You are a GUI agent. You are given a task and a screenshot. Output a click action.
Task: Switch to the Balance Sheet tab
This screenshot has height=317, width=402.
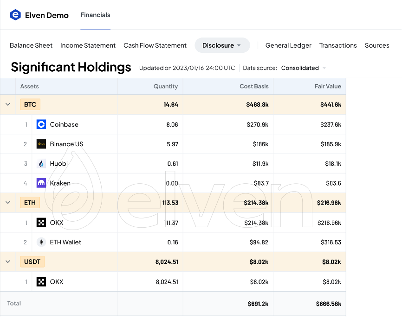[x=31, y=45]
